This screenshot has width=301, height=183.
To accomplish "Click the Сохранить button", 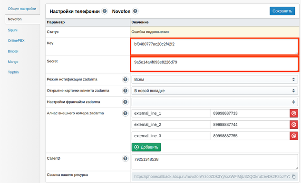I will tap(282, 11).
